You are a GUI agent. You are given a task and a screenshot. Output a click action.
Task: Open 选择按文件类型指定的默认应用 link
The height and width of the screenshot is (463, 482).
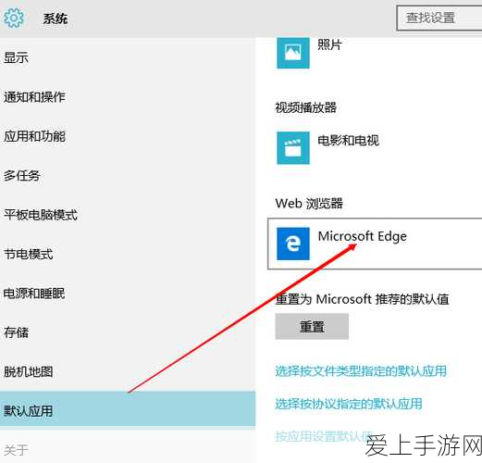click(x=361, y=370)
